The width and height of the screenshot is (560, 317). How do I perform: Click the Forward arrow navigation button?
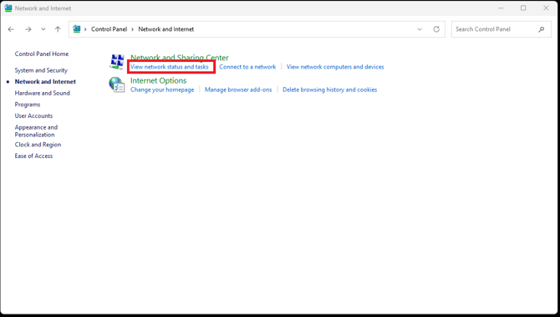pyautogui.click(x=28, y=29)
